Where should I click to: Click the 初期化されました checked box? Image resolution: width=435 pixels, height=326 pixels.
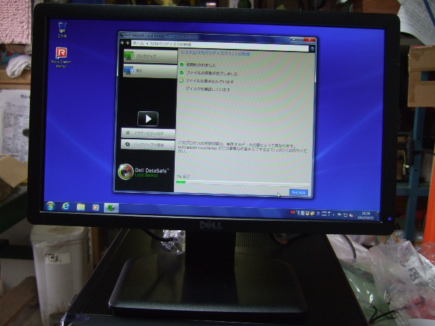[x=181, y=65]
